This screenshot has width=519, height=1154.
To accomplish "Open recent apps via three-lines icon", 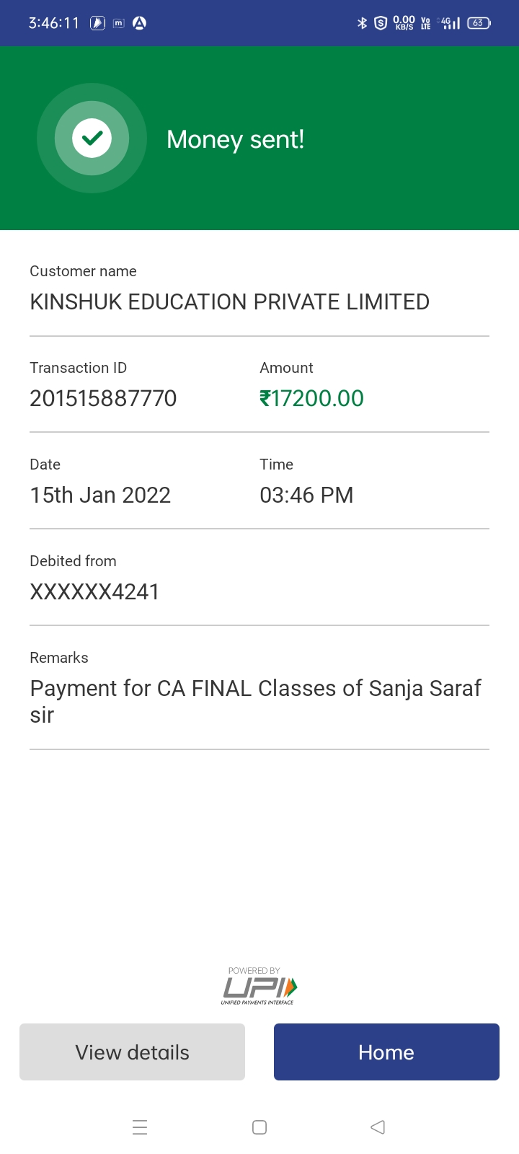I will click(140, 1127).
